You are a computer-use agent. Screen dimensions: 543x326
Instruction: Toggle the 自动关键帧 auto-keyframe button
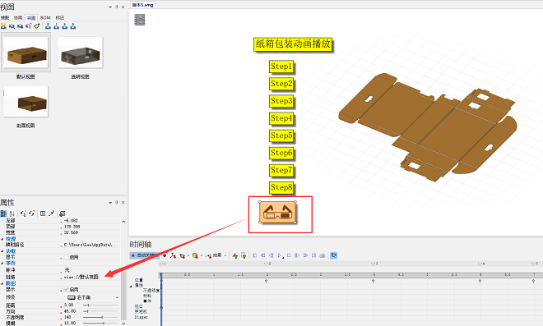pos(144,255)
